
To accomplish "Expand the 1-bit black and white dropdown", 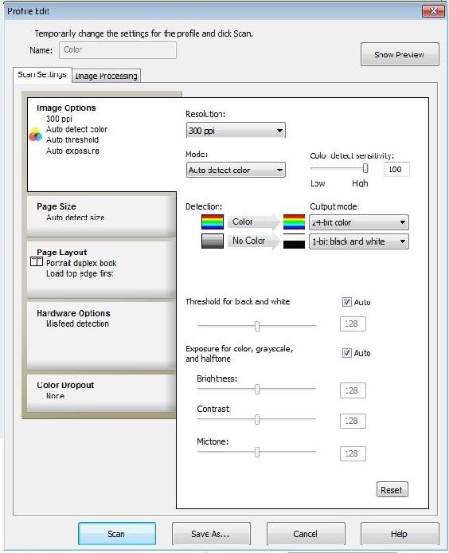I will 359,241.
